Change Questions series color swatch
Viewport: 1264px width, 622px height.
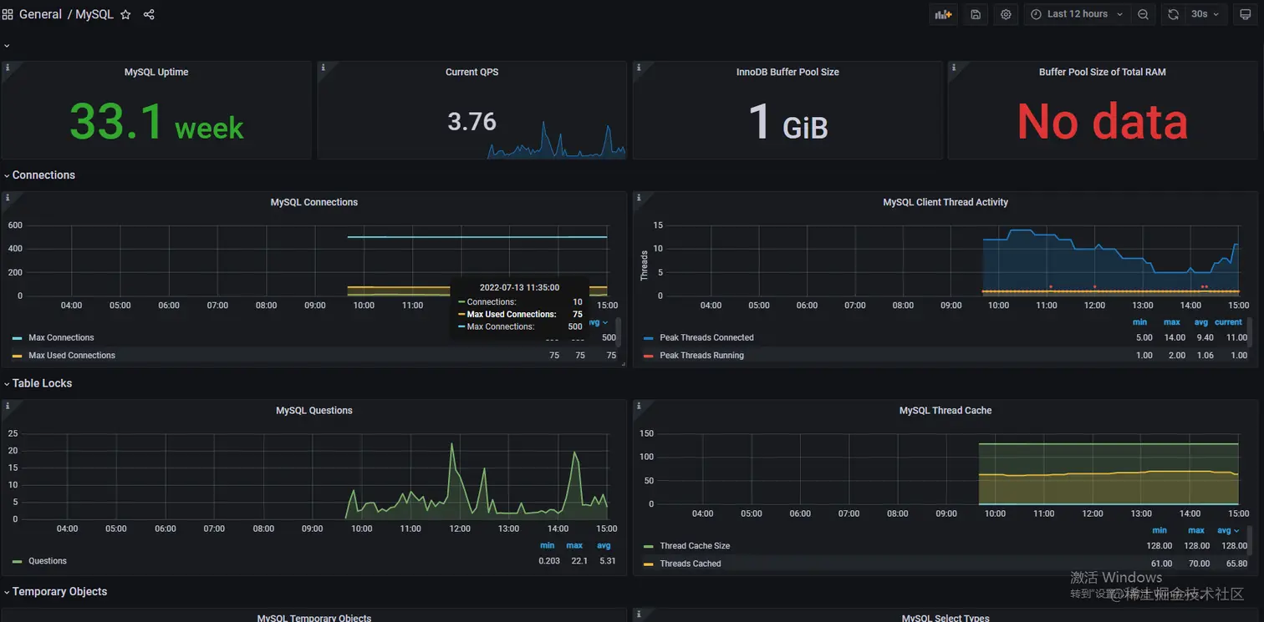click(18, 561)
